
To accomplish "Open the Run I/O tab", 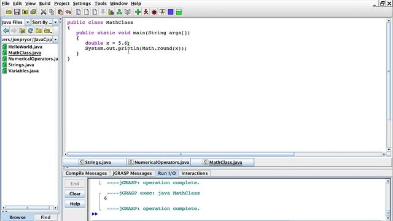I will tap(166, 173).
